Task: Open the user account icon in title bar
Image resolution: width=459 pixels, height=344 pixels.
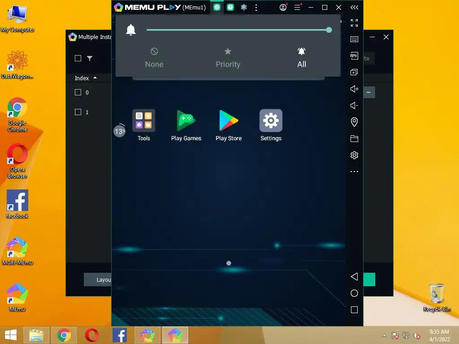Action: tap(283, 7)
